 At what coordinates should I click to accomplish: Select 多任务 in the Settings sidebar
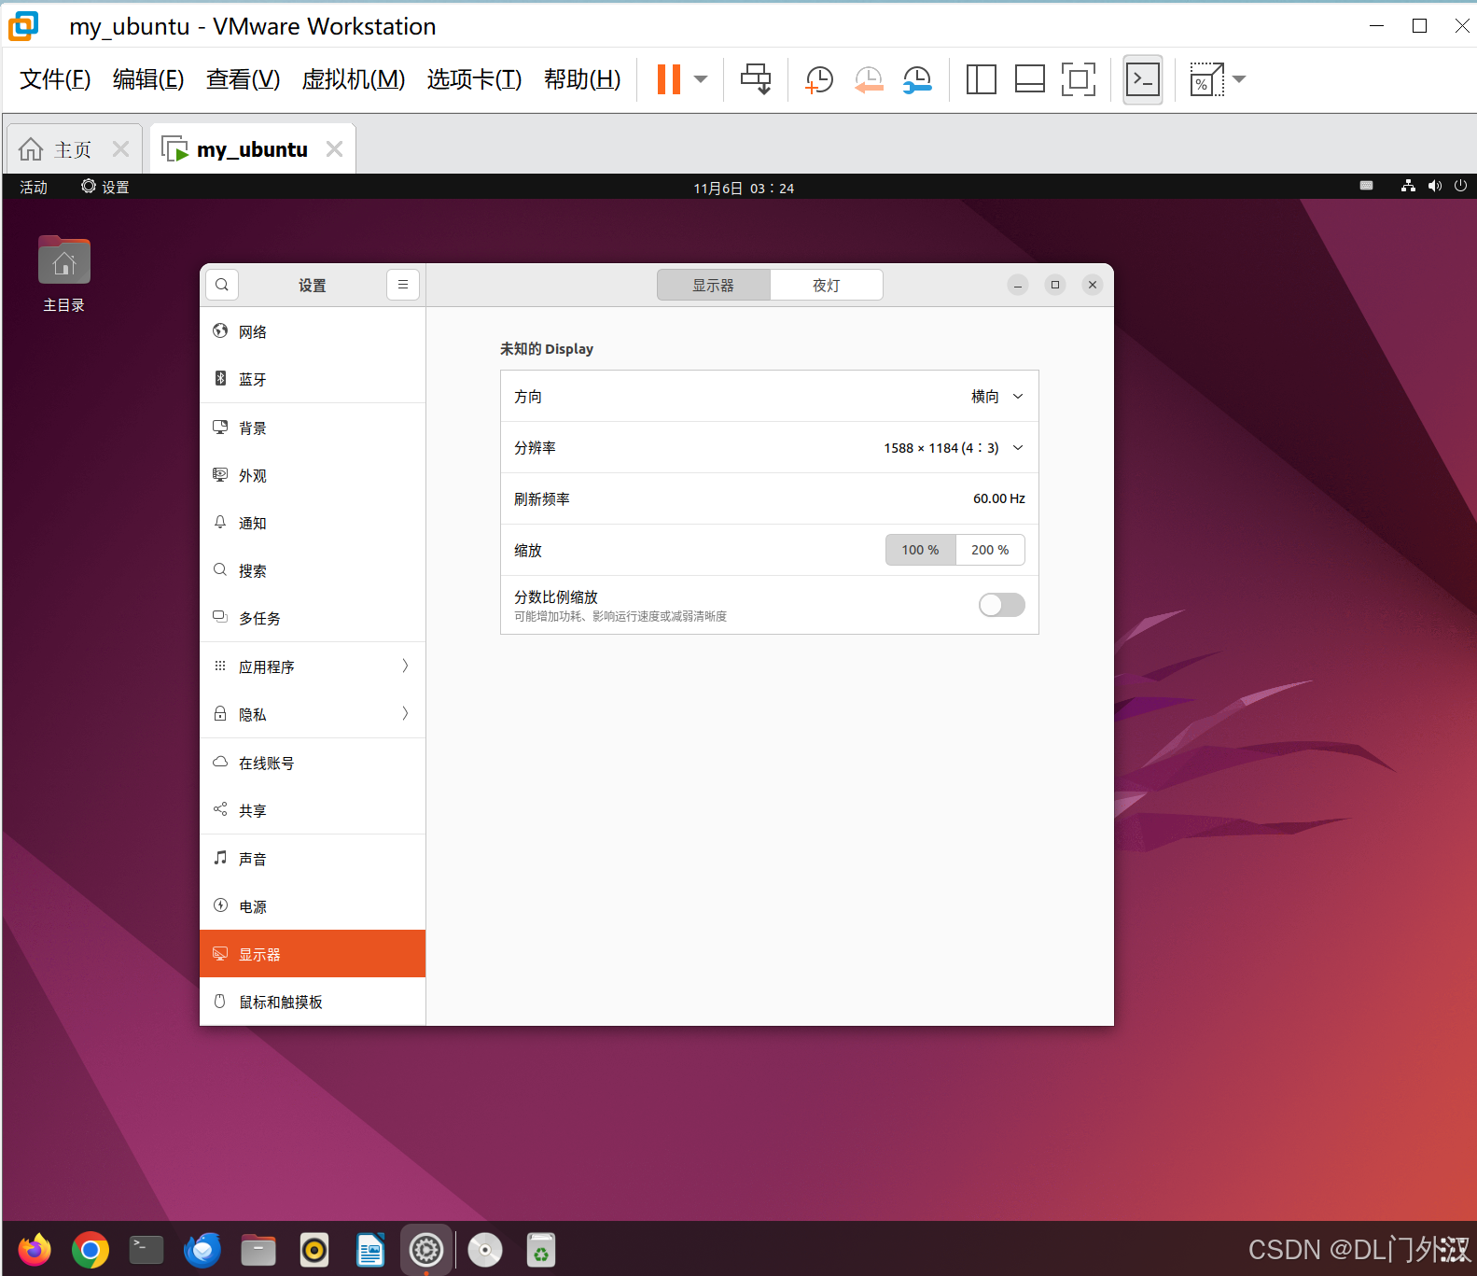(x=313, y=618)
